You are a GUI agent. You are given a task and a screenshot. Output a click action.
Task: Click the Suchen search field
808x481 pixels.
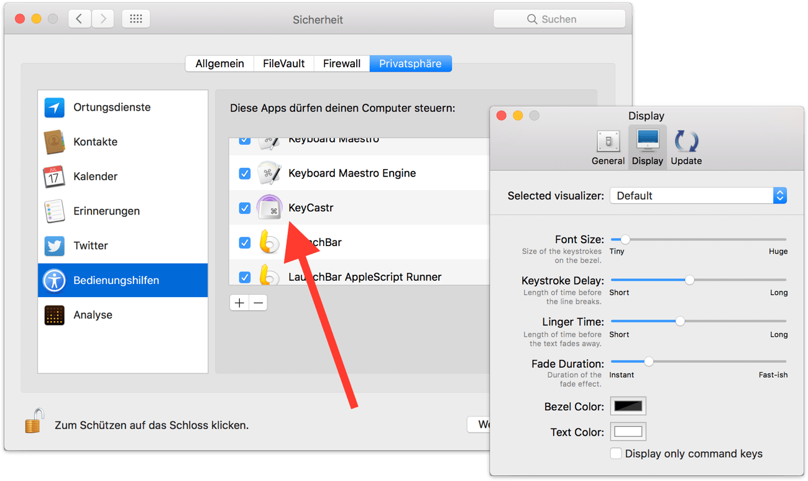tap(559, 19)
